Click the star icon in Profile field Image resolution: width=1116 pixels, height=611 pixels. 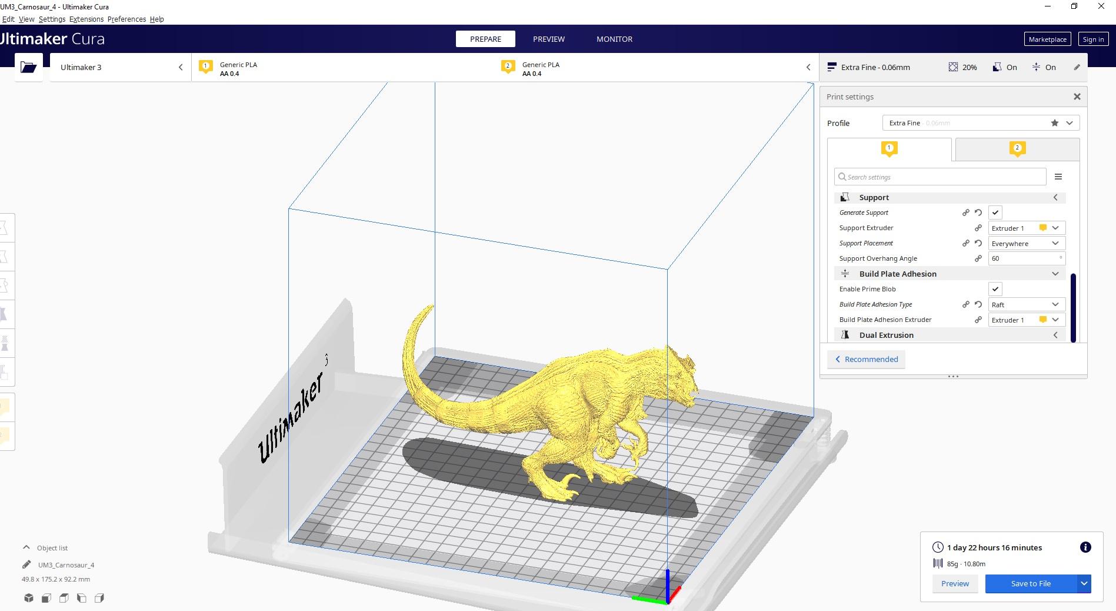(1055, 123)
